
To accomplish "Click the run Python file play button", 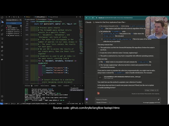I will click(x=77, y=17).
